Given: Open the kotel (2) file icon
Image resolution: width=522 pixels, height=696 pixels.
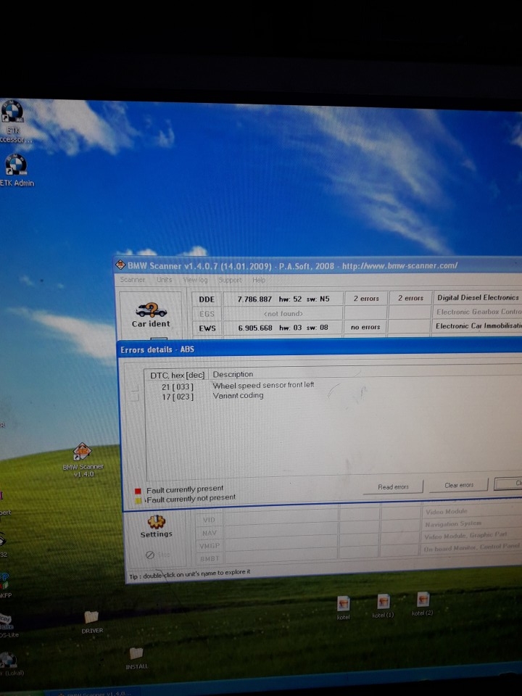Looking at the screenshot, I should [x=422, y=603].
